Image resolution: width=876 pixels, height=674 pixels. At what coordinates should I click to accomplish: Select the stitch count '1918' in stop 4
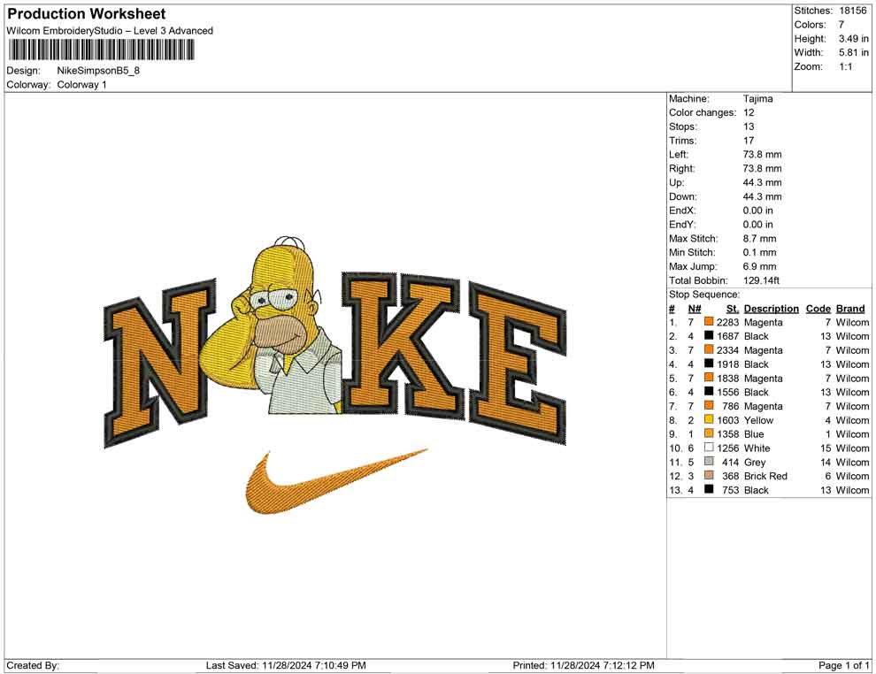pos(728,364)
